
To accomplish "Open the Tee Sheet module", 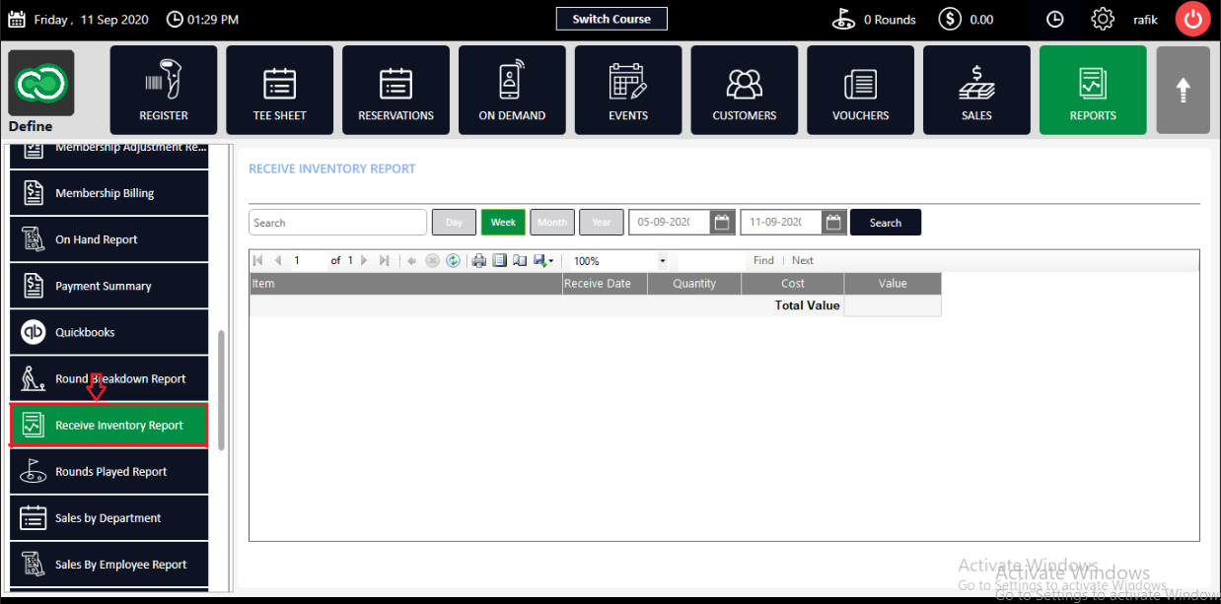I will coord(280,90).
